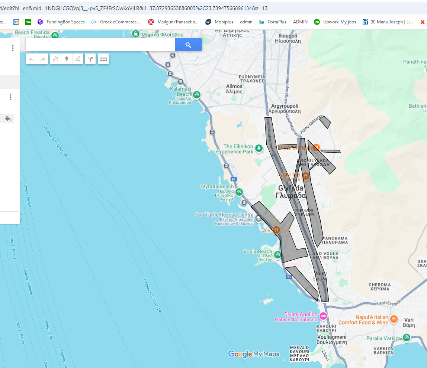Open the Upwork-My jobs bookmark

(x=335, y=22)
